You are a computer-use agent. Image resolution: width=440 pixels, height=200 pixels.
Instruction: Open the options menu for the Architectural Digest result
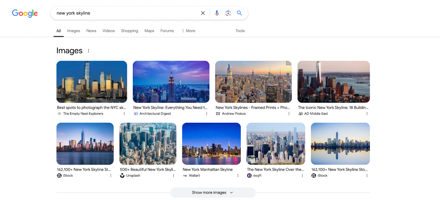207,114
